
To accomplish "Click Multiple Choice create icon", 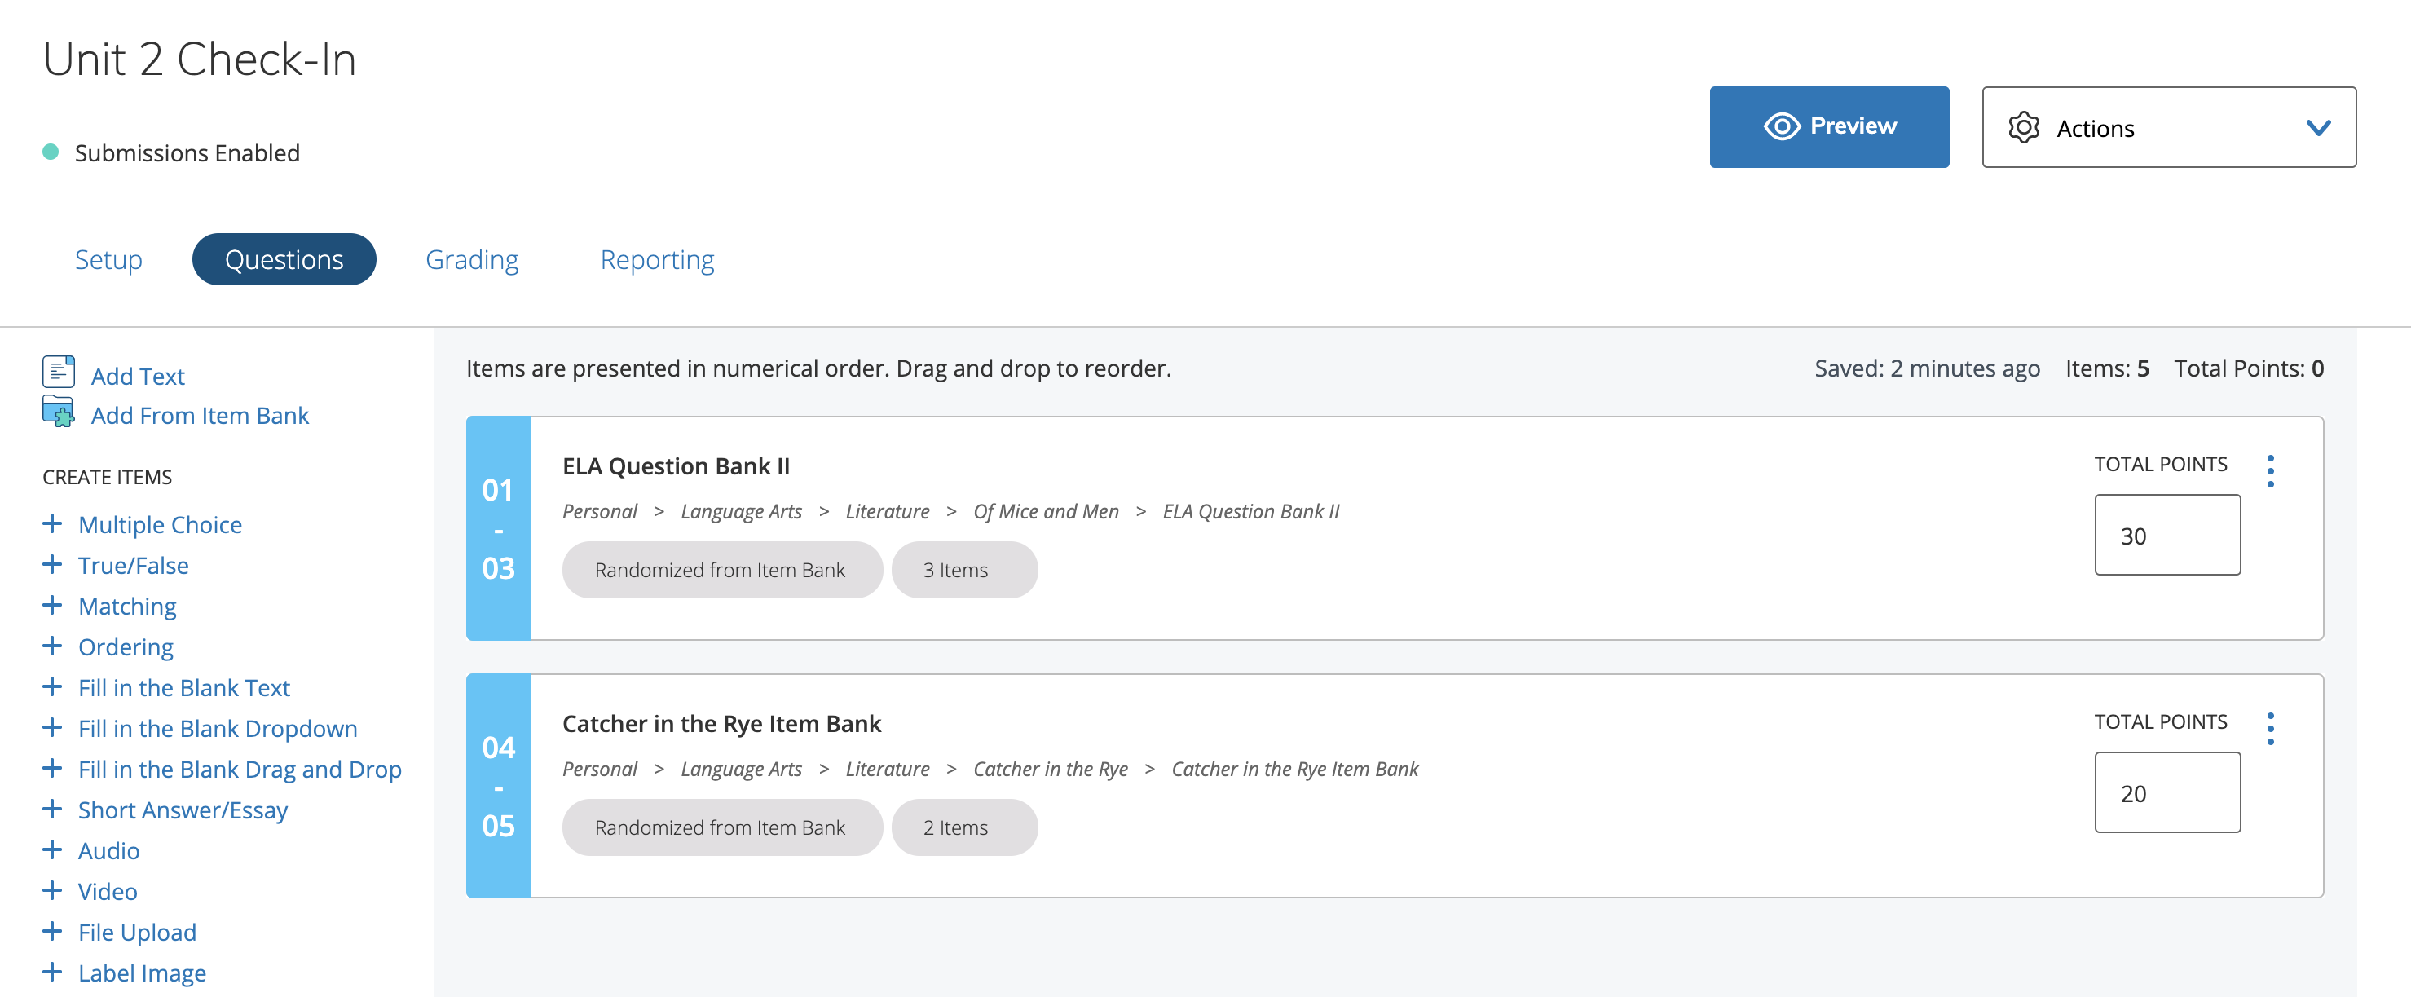I will pyautogui.click(x=51, y=525).
